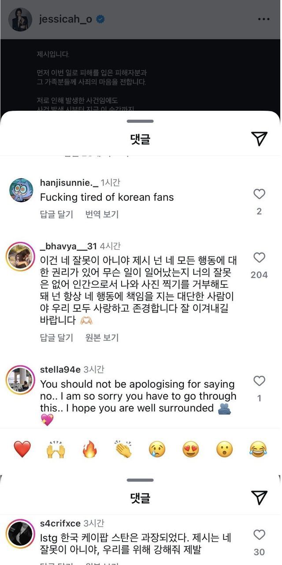Viewport: 282px width, 565px height.
Task: Reply to the _bhavya__31 comment
Action: pyautogui.click(x=56, y=338)
